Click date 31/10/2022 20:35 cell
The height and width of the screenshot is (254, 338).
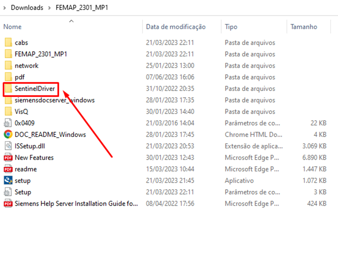pyautogui.click(x=170, y=88)
